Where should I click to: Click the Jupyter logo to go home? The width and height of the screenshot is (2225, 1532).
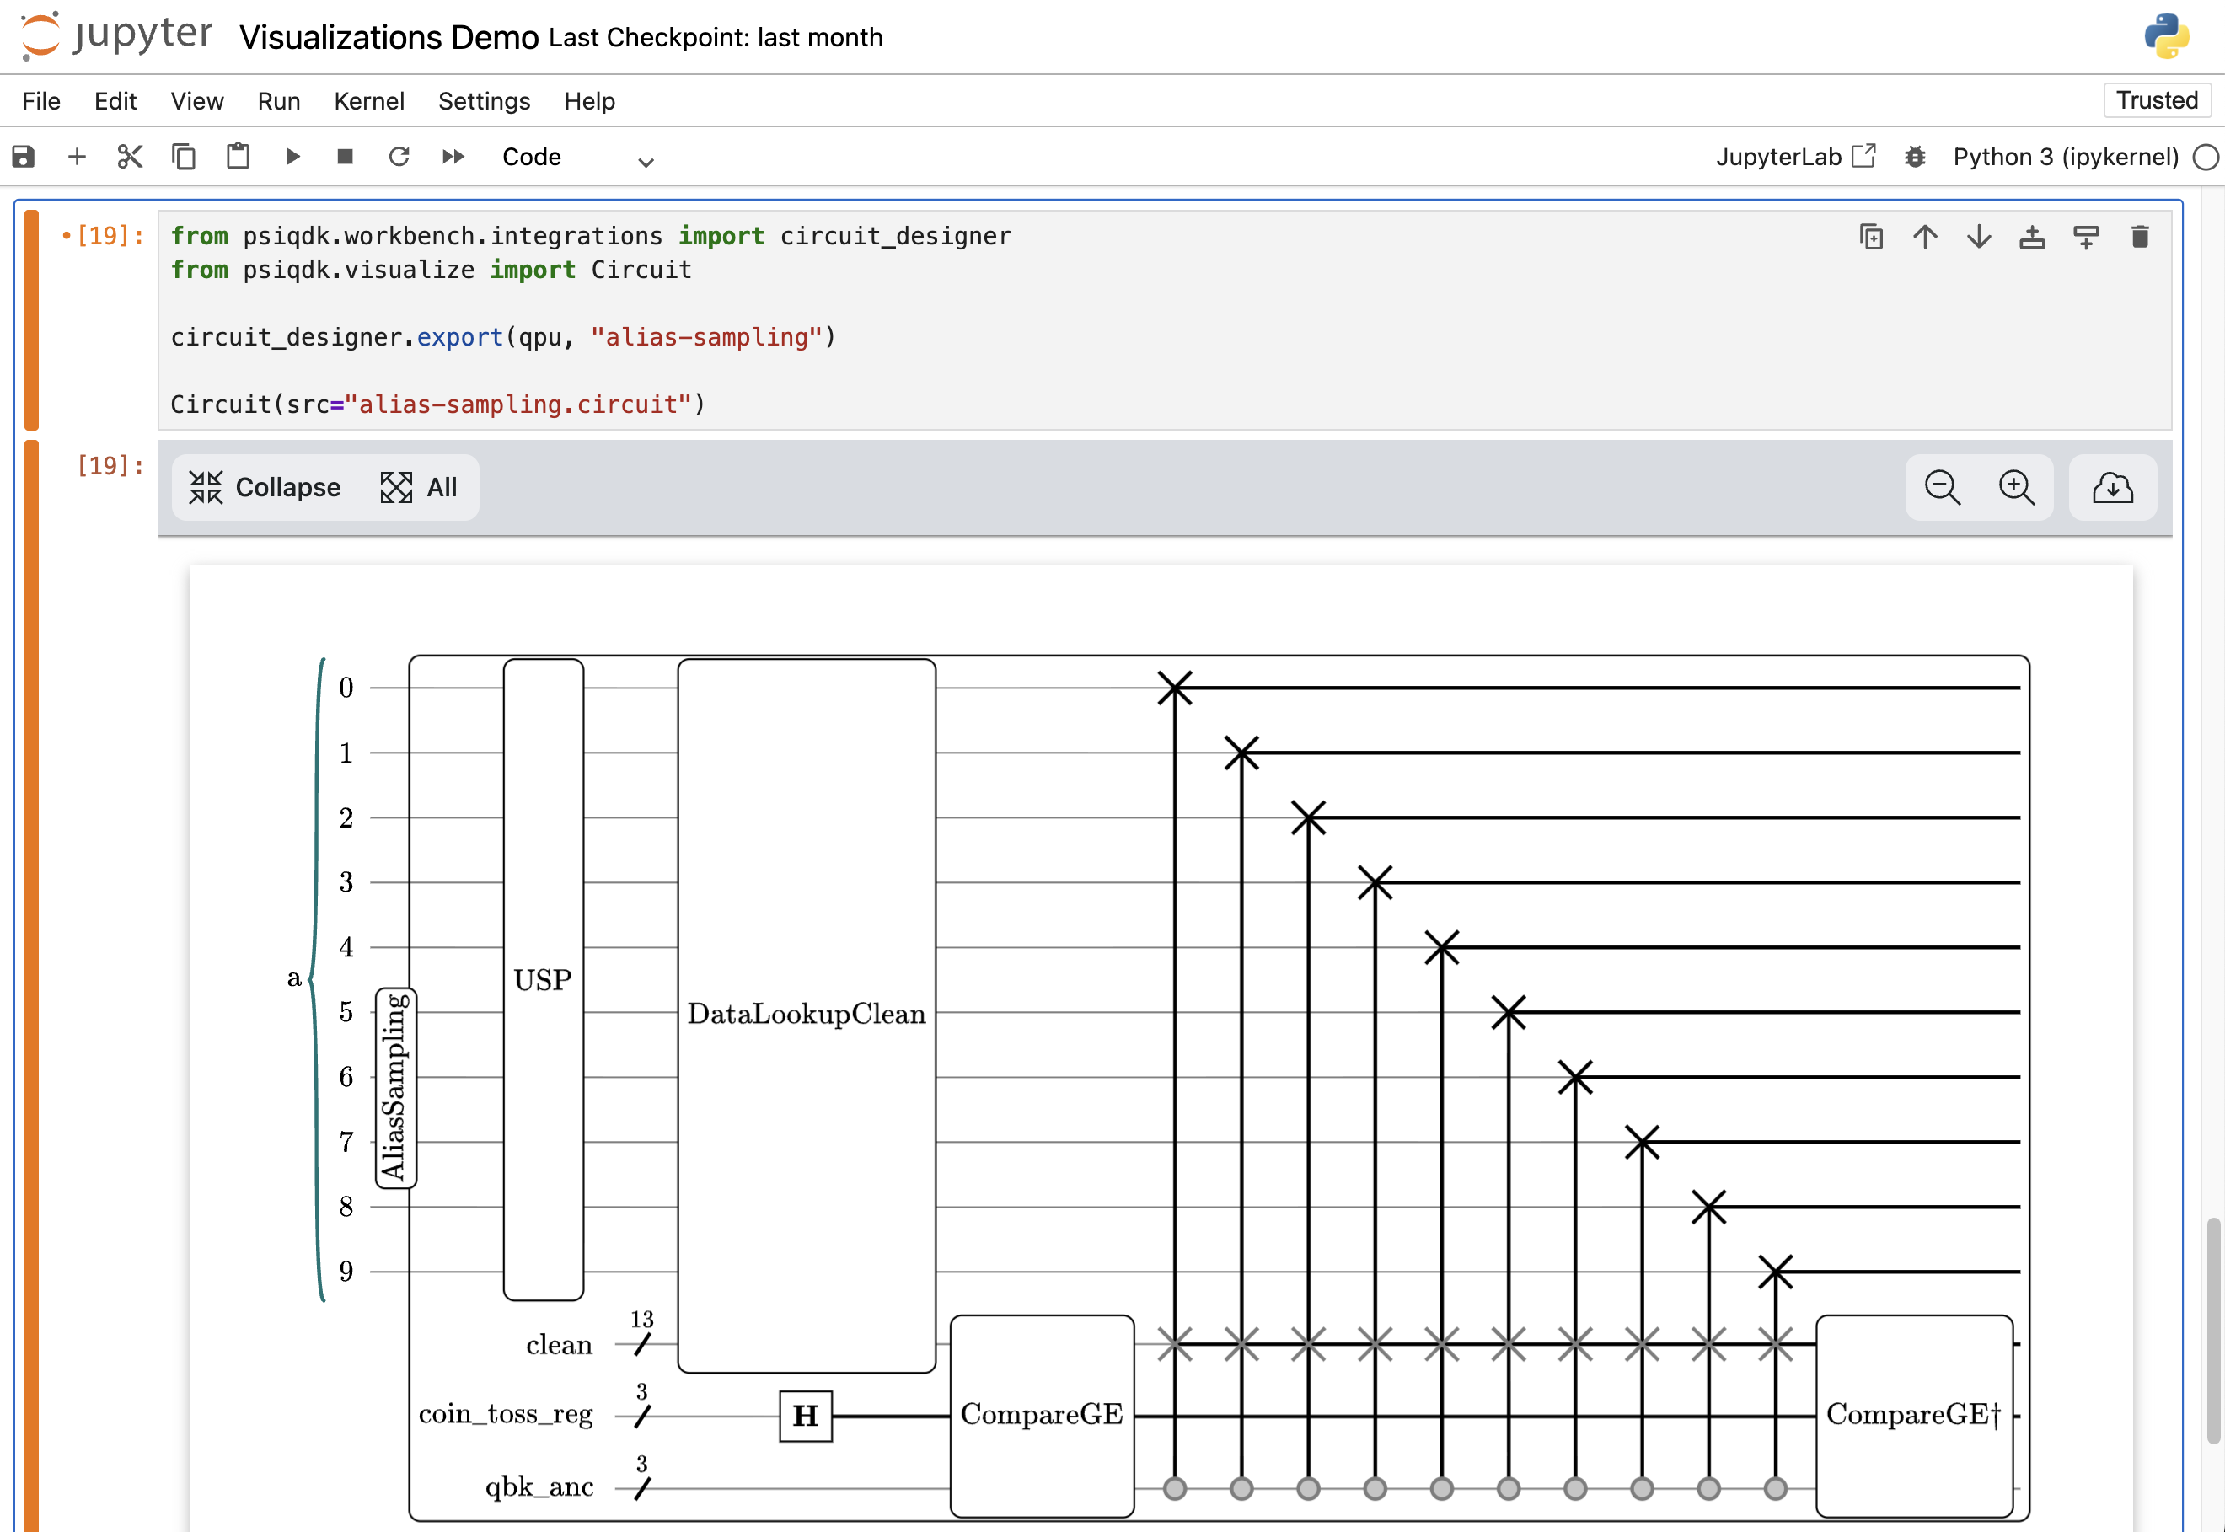(x=115, y=36)
